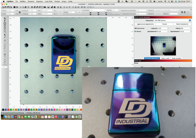This screenshot has width=196, height=138.
Task: Select the Rectangle tool
Action: [x=5, y=23]
